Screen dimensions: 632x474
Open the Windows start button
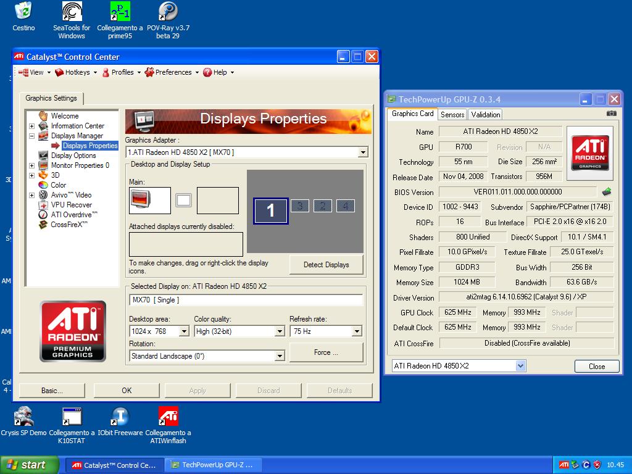click(x=30, y=465)
